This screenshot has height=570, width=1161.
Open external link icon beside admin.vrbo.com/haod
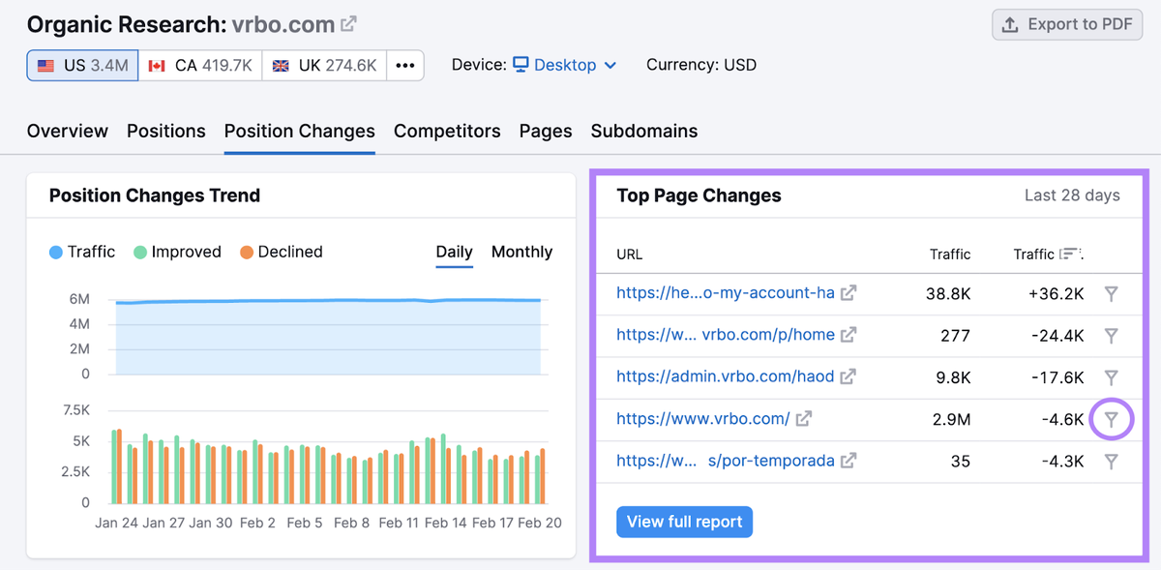pos(848,376)
